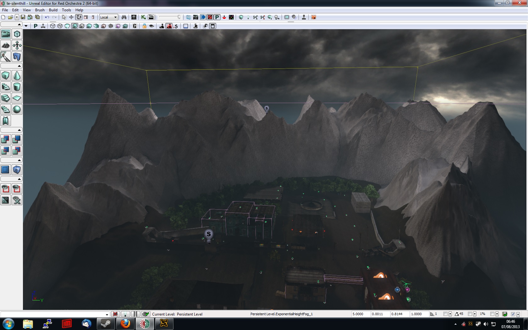Collapse the volumes panel section
The height and width of the screenshot is (330, 528).
coord(11,160)
